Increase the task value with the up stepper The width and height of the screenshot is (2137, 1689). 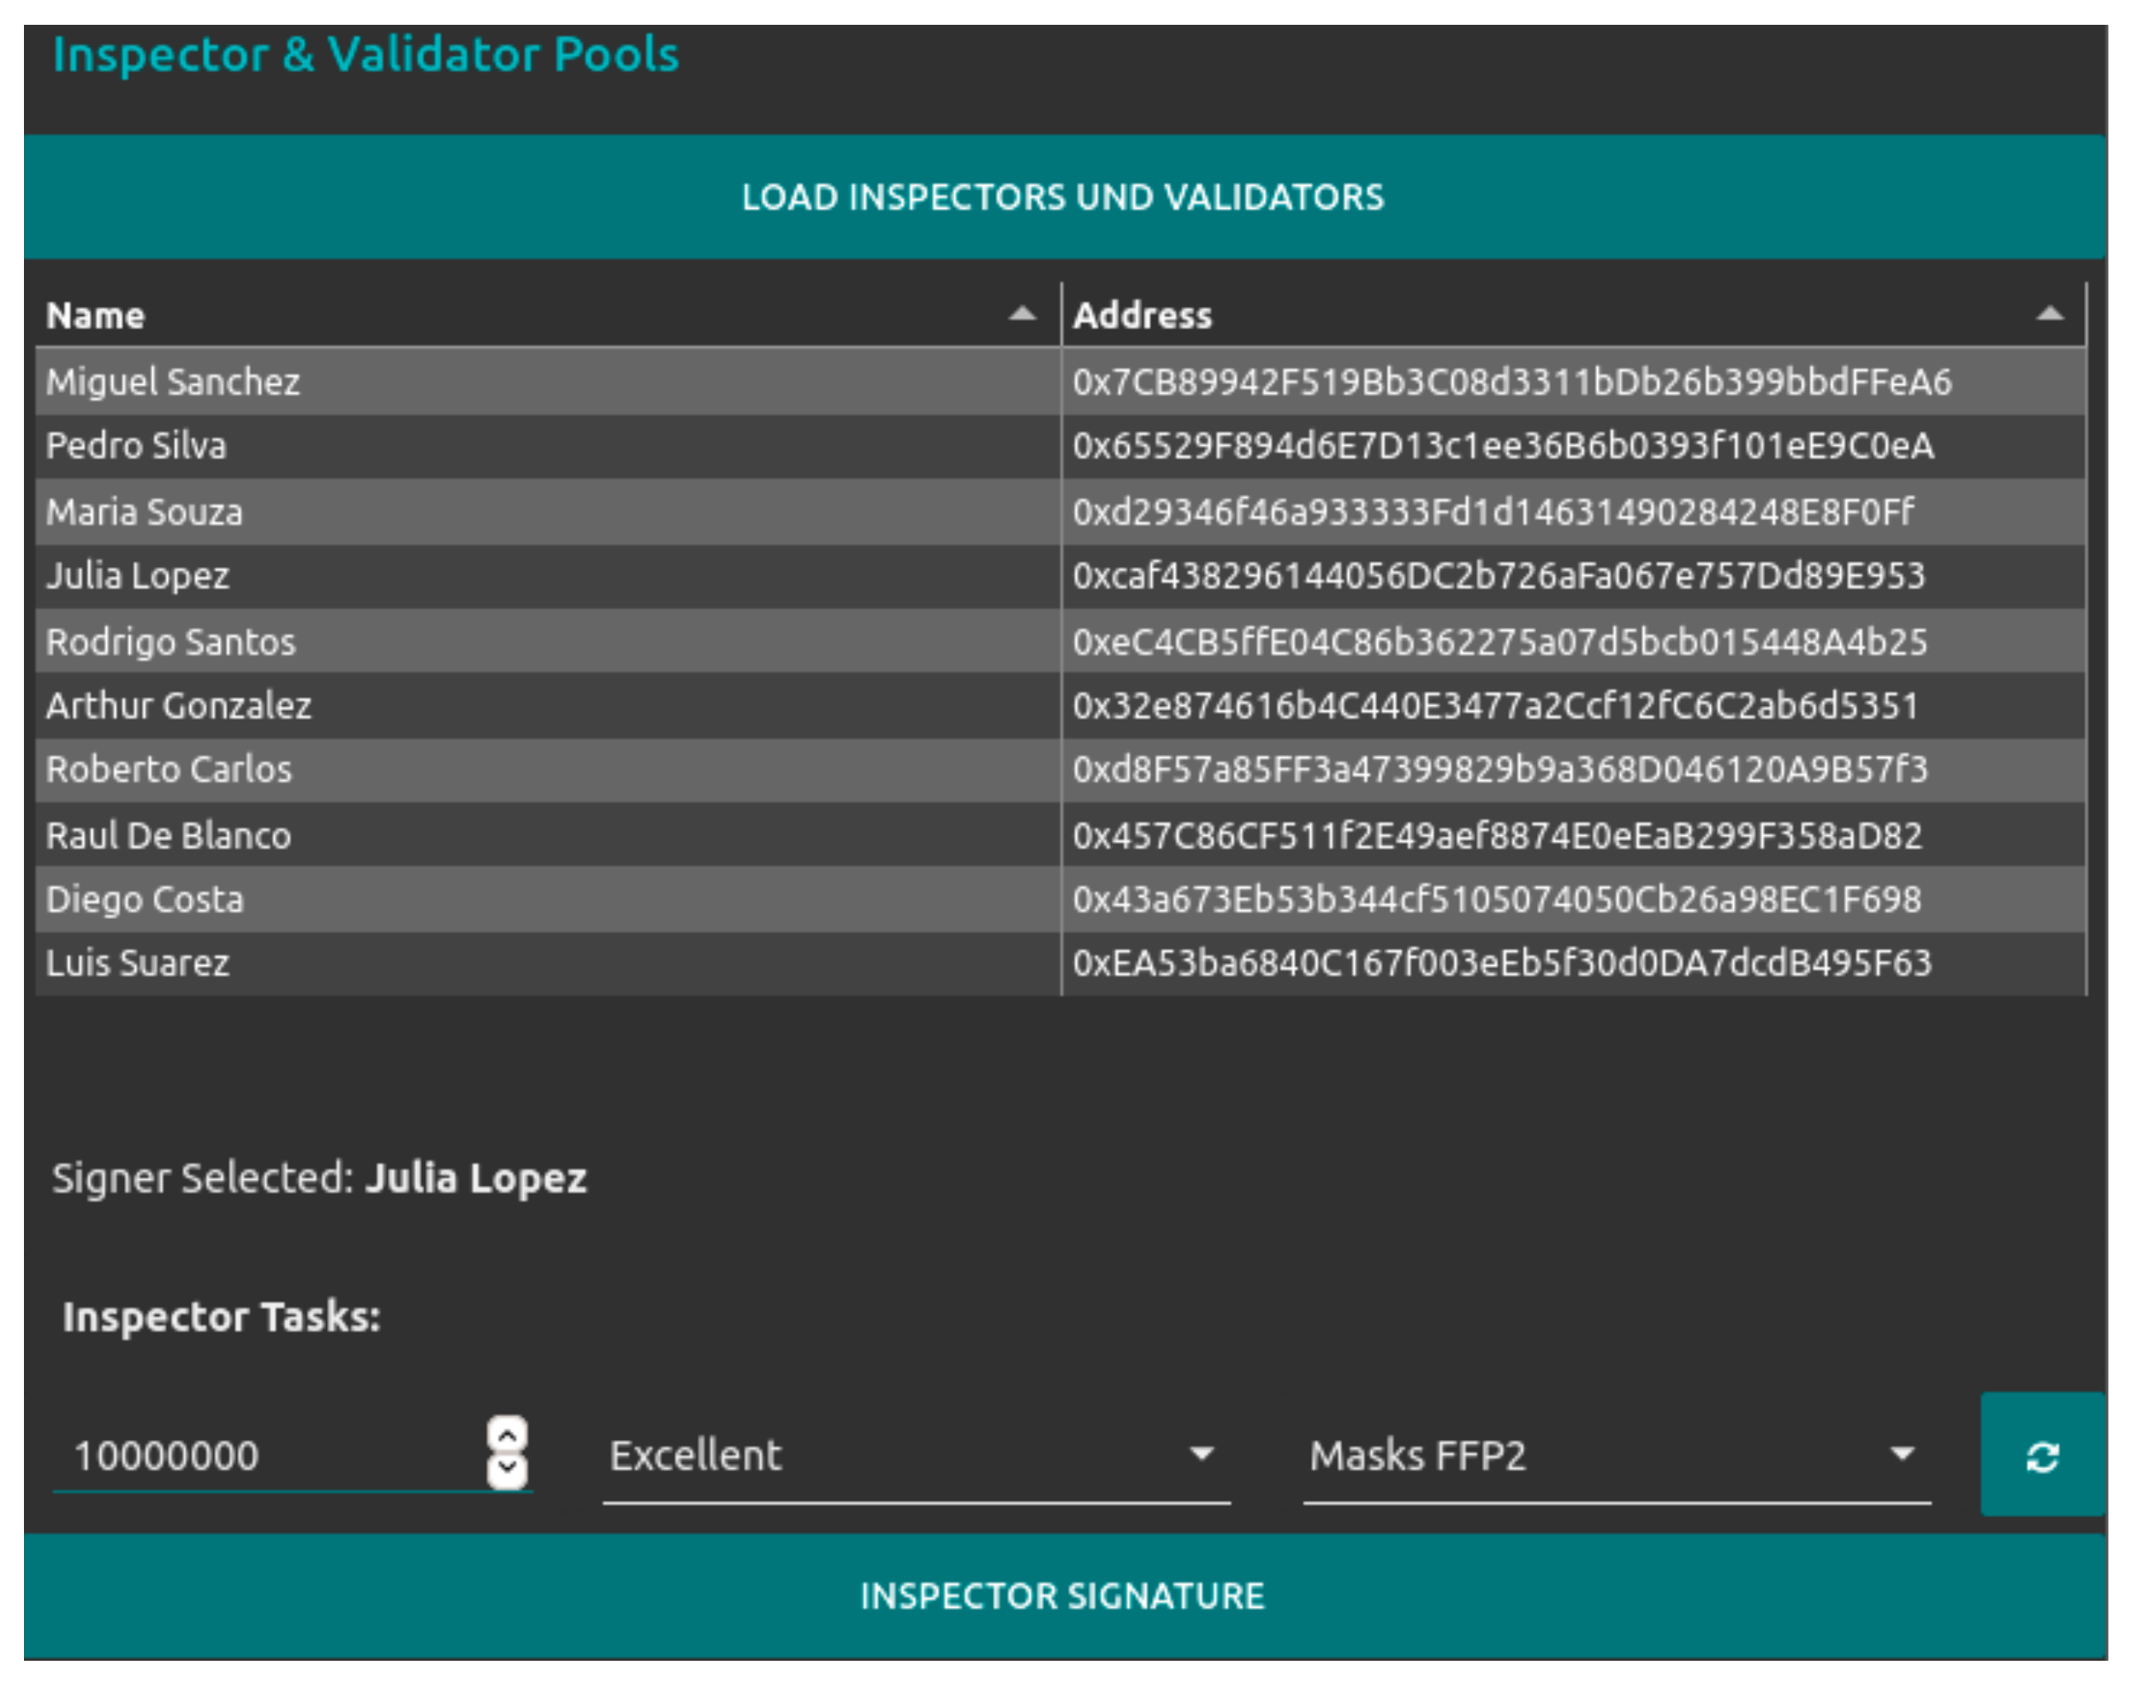tap(508, 1435)
